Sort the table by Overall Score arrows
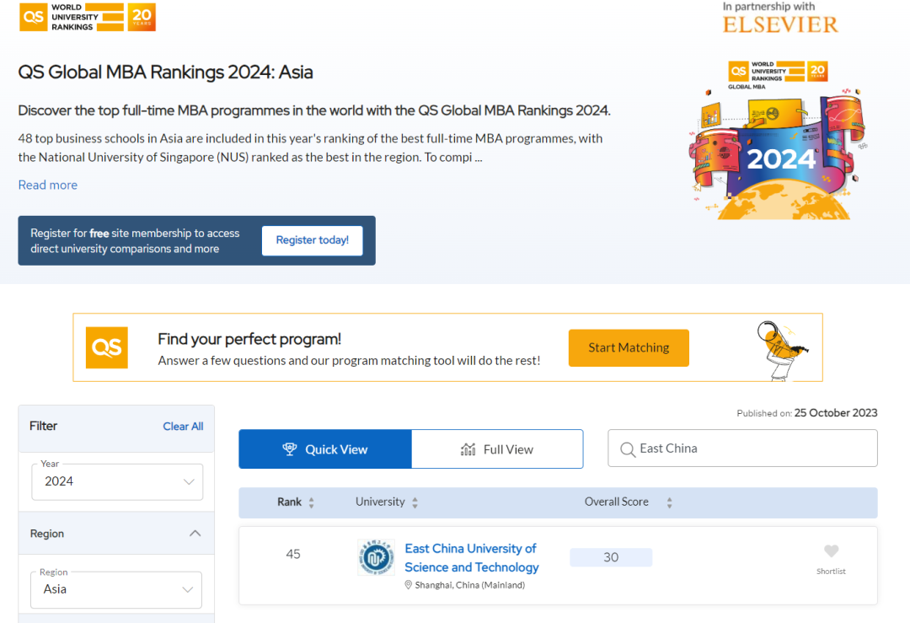 669,502
